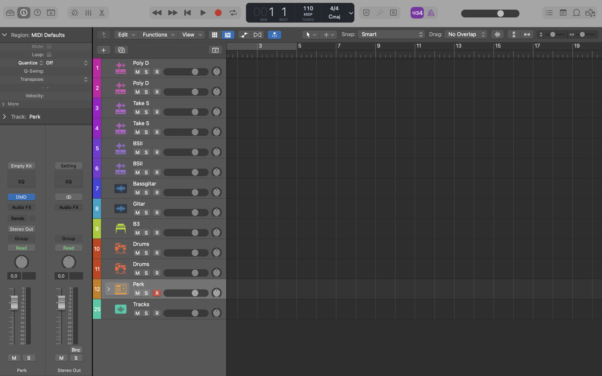Open the Mixer from the toolbar
The height and width of the screenshot is (376, 602).
click(x=88, y=13)
